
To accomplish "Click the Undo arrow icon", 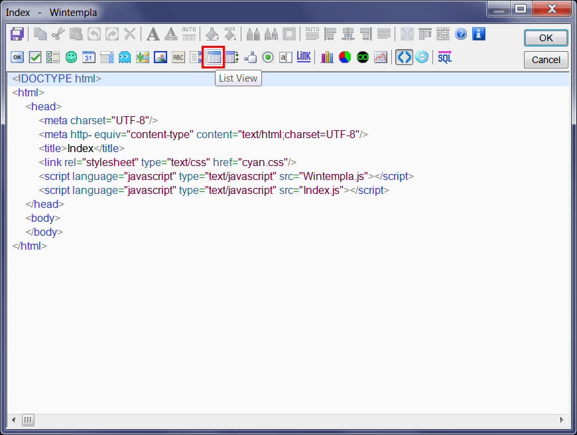I will 94,35.
